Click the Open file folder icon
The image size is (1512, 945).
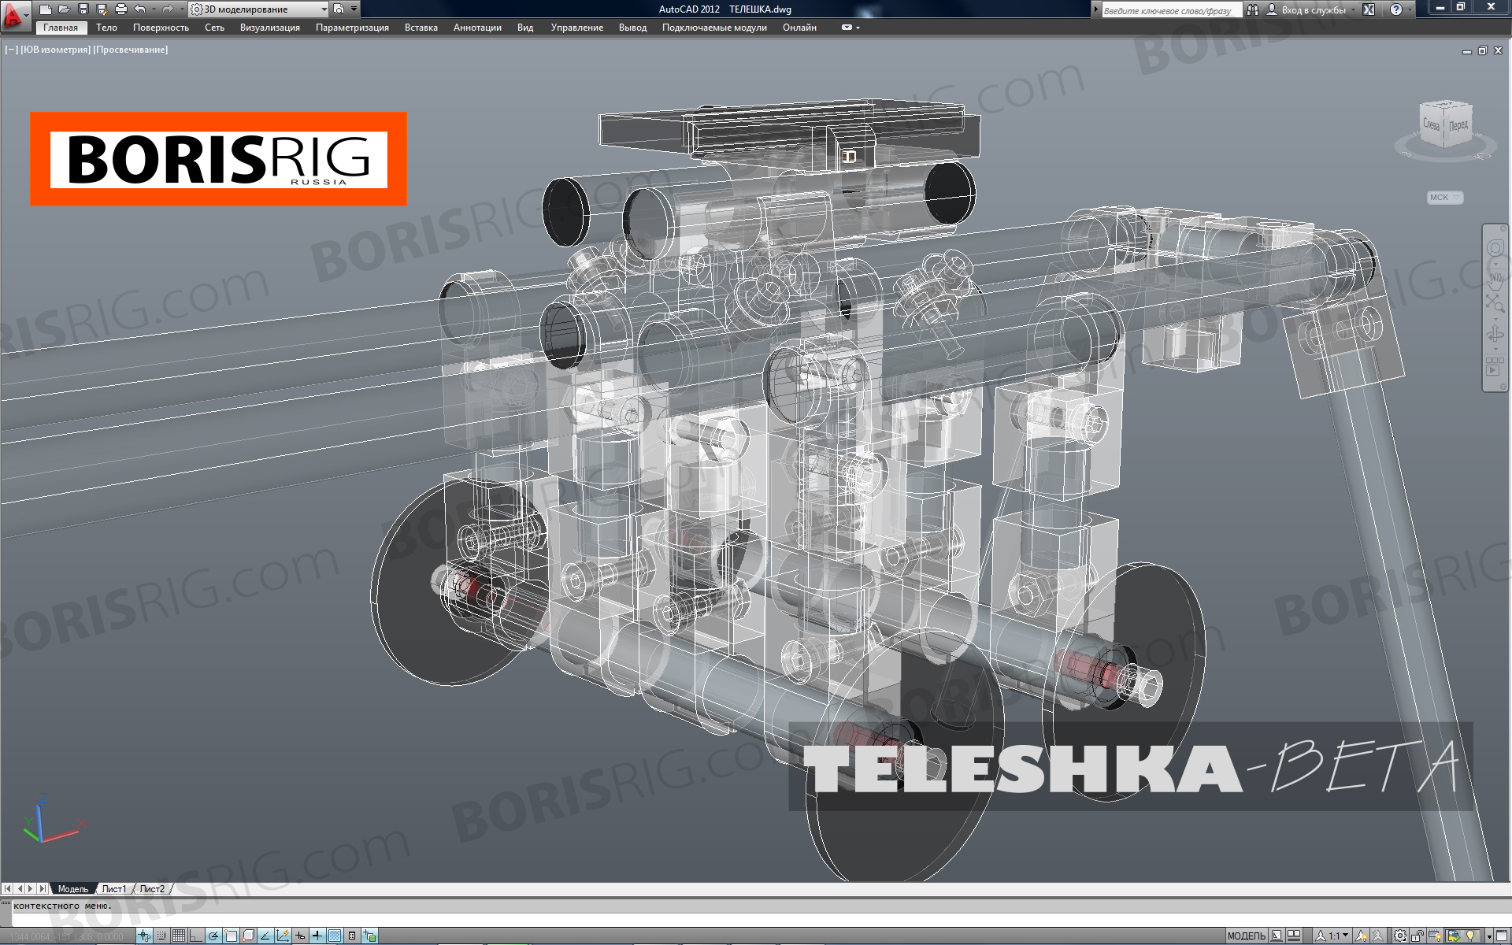click(64, 9)
